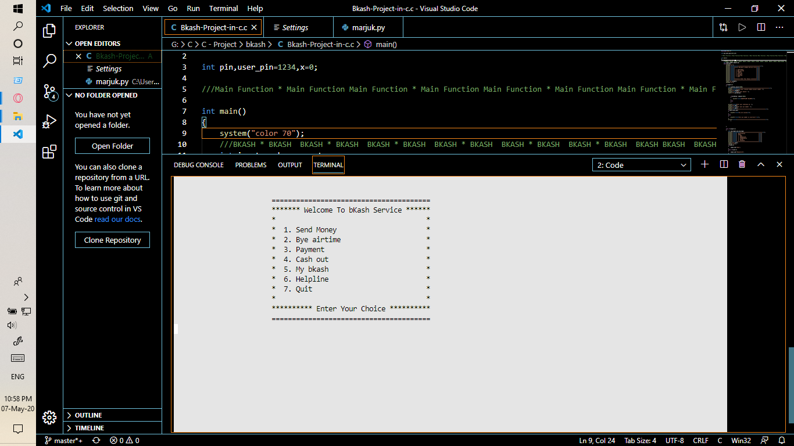Collapse the OPEN EDITORS section

[112, 44]
